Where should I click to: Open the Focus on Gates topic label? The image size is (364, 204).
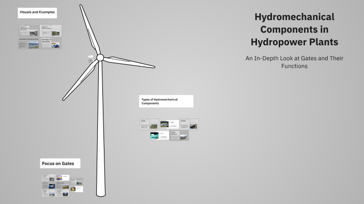60,163
